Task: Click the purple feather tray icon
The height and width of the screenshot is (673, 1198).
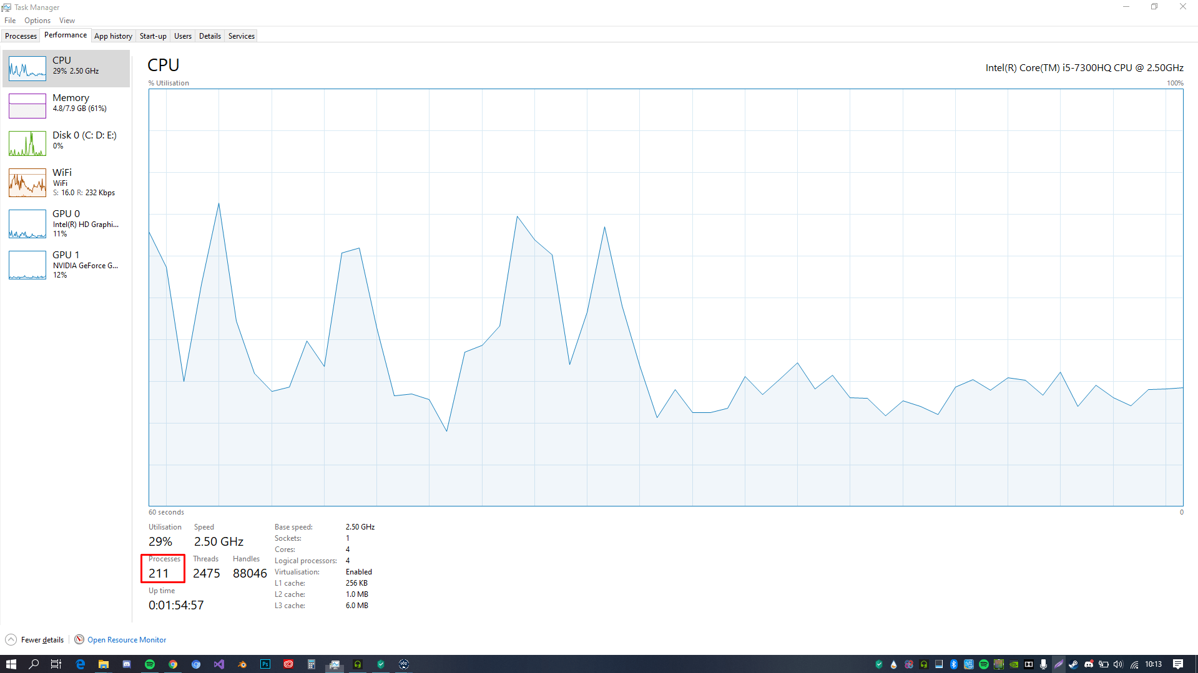Action: (x=1059, y=664)
